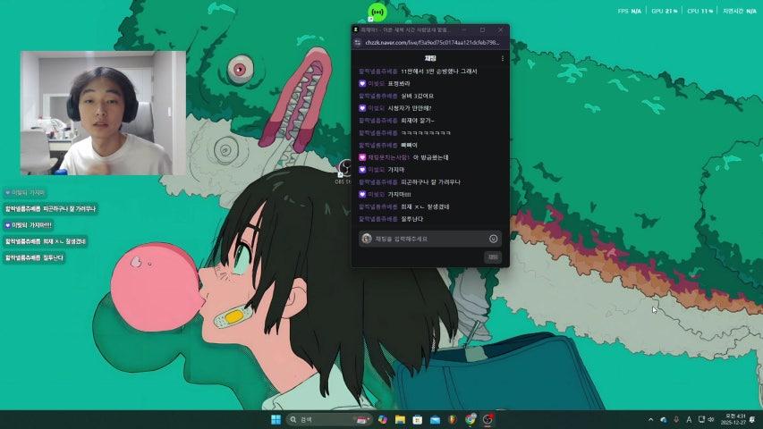Open the Windows Start menu
Image resolution: width=763 pixels, height=429 pixels.
[276, 419]
